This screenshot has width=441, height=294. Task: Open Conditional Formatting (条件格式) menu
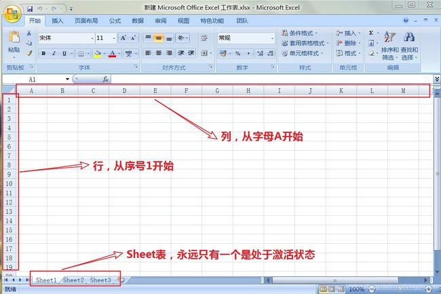click(x=299, y=33)
